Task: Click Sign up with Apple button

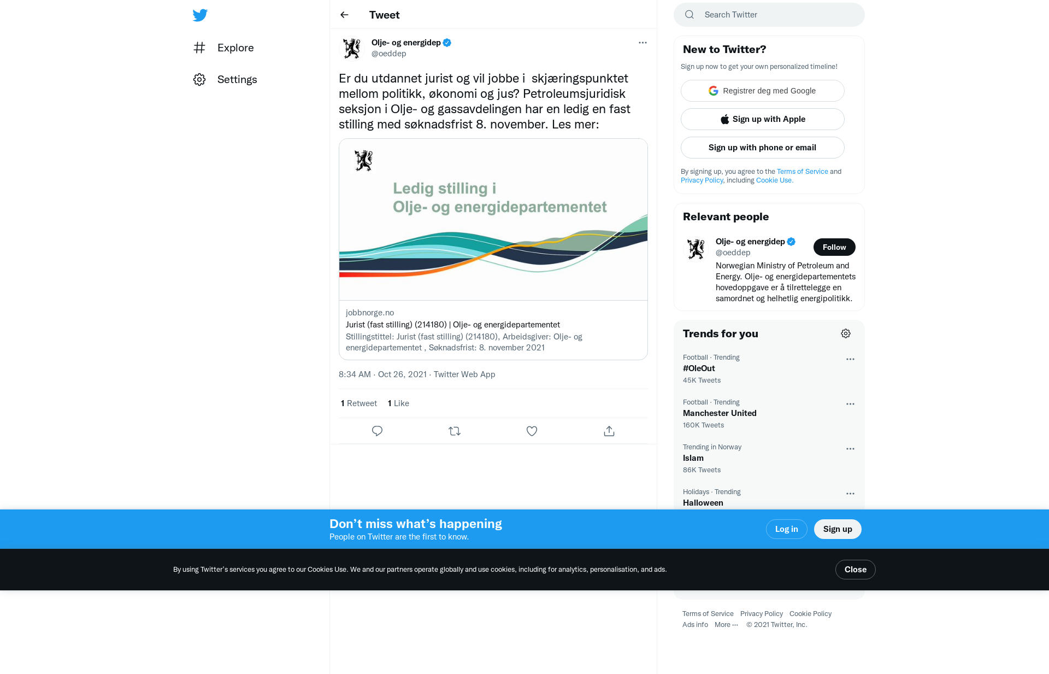Action: click(x=763, y=119)
